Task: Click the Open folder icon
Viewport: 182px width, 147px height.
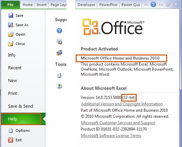Action: pyautogui.click(x=11, y=34)
